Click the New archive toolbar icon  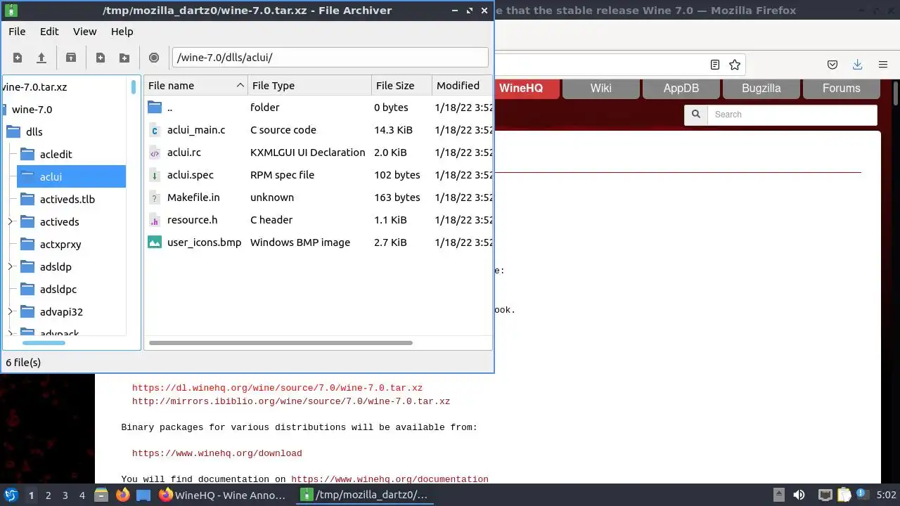(x=18, y=58)
